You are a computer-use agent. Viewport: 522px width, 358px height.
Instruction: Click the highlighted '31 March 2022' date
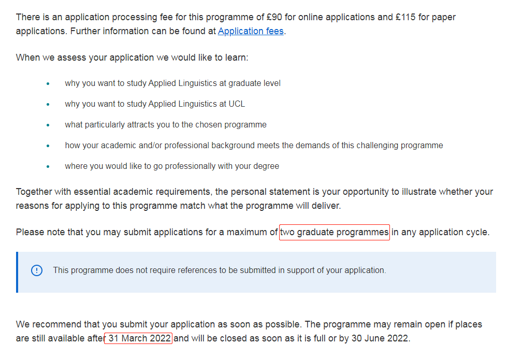point(138,338)
